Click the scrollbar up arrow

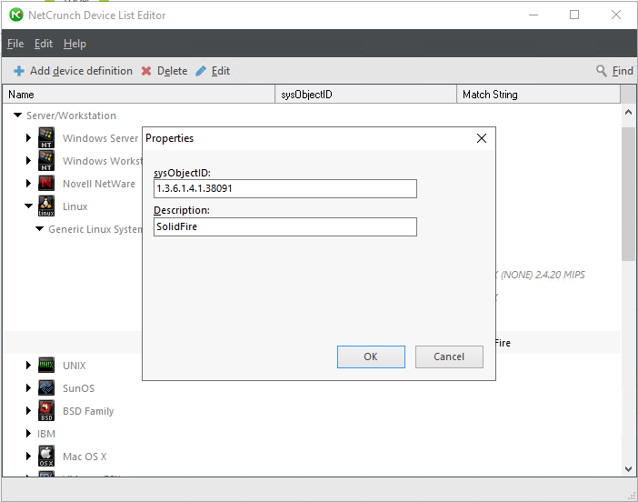[628, 112]
